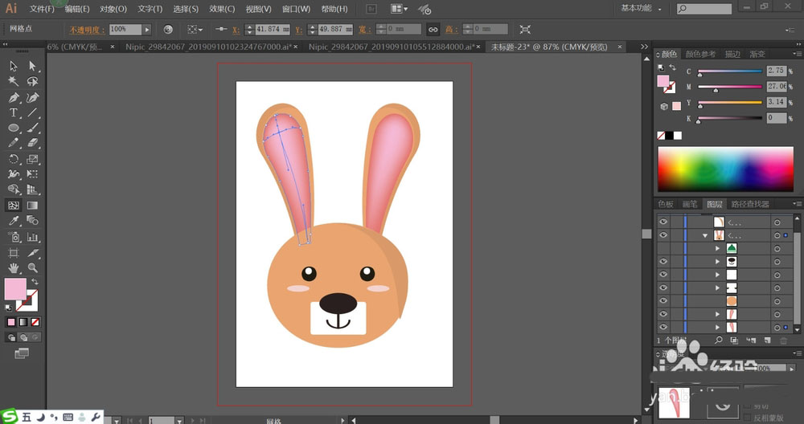Select the Type tool

coord(14,112)
